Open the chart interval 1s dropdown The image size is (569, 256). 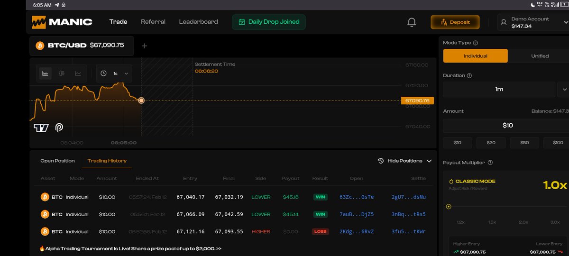point(120,73)
